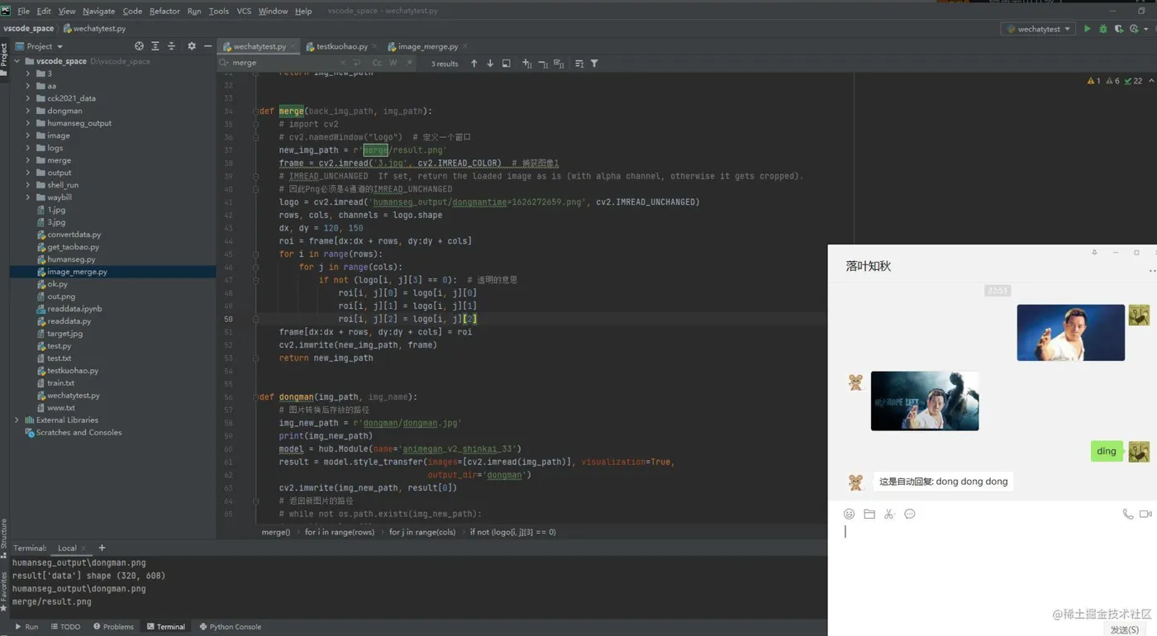Open Project panel settings gear
The image size is (1157, 636).
pyautogui.click(x=192, y=46)
